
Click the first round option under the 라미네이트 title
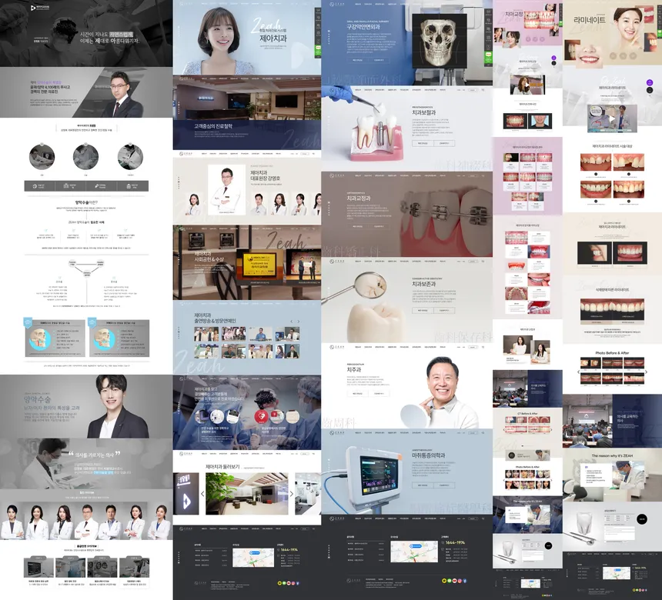click(x=613, y=55)
